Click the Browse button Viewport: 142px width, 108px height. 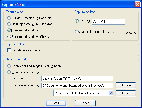point(126,85)
